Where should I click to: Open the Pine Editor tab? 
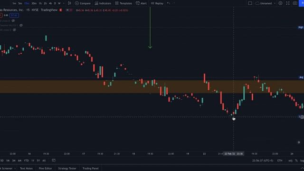46,168
